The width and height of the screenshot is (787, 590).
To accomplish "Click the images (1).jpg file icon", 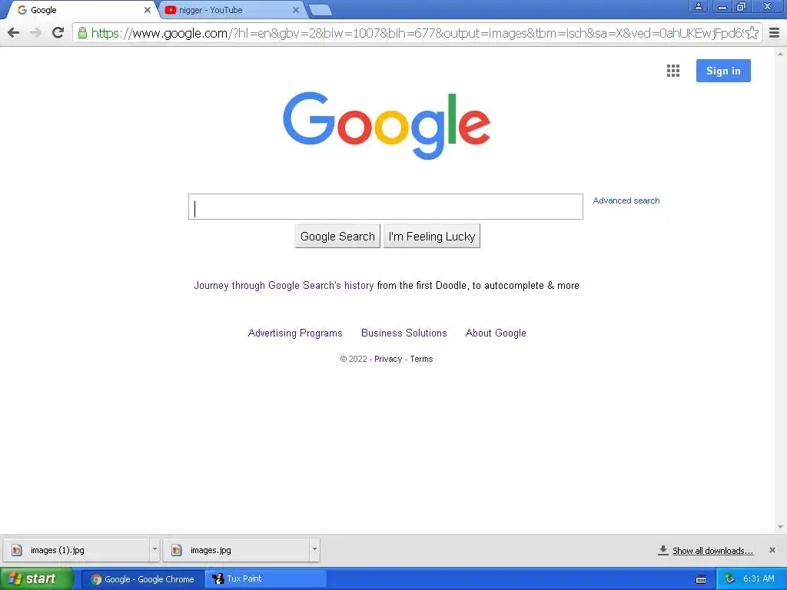I will pos(17,550).
